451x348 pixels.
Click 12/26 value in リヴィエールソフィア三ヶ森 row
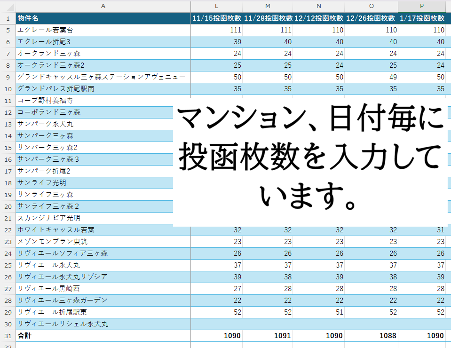[372, 253]
